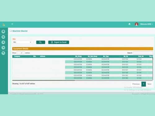Open the Welcome MINE user dropdown

147,24
